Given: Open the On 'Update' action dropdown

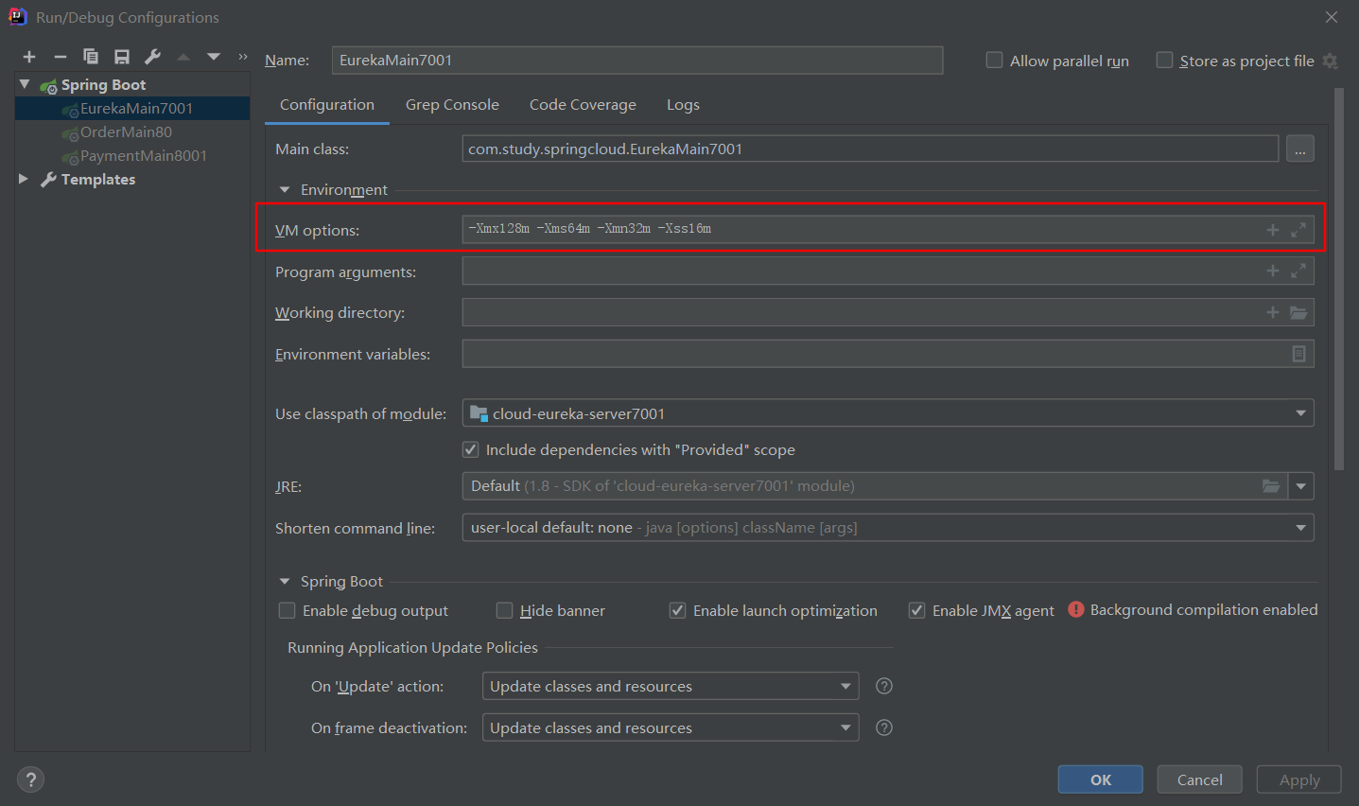Looking at the screenshot, I should [671, 686].
